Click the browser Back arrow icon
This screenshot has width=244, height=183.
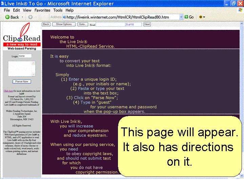click(x=7, y=17)
